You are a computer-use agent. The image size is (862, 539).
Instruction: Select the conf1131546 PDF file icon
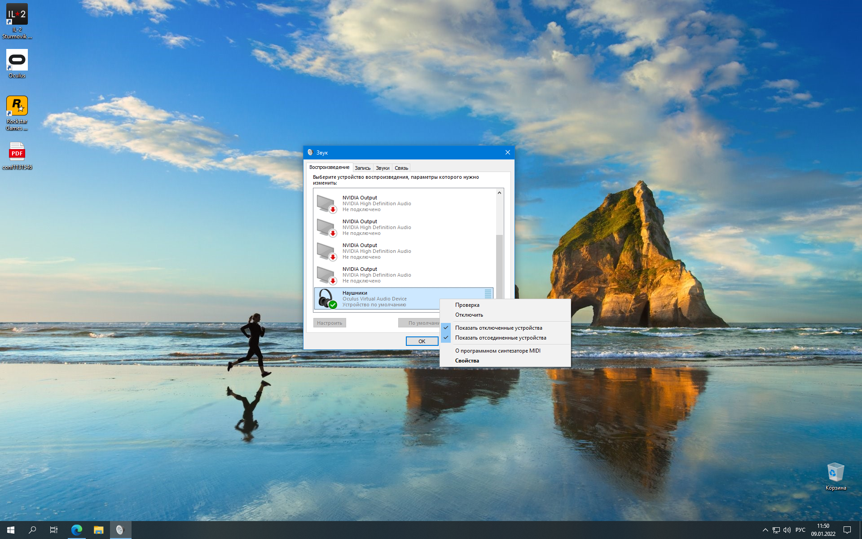[x=17, y=156]
